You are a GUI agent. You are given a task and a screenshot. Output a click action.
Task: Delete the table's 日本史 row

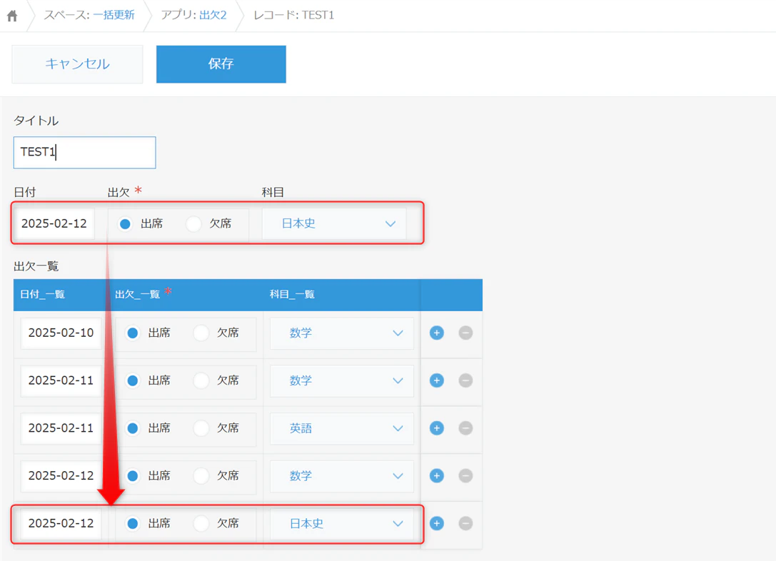(465, 523)
